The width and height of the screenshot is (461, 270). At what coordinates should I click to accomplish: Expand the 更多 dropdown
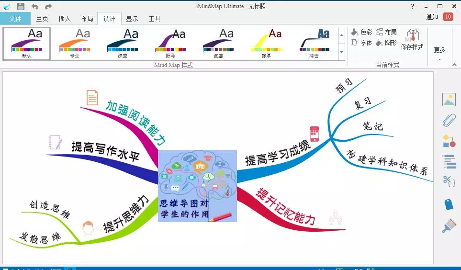click(x=439, y=53)
